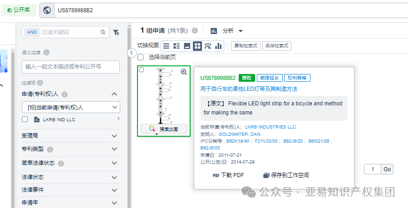The image size is (408, 208).
Task: Click IPC code B62J6/00
Action: click(210, 148)
